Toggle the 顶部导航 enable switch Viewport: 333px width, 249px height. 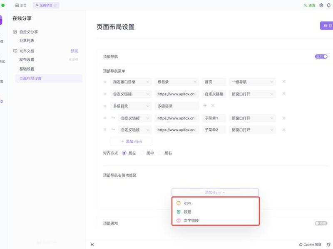(x=321, y=56)
